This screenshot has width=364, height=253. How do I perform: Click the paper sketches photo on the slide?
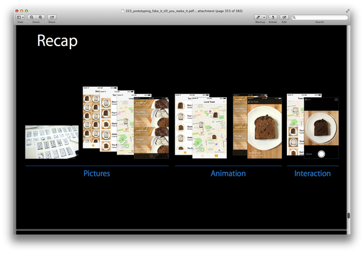point(52,141)
